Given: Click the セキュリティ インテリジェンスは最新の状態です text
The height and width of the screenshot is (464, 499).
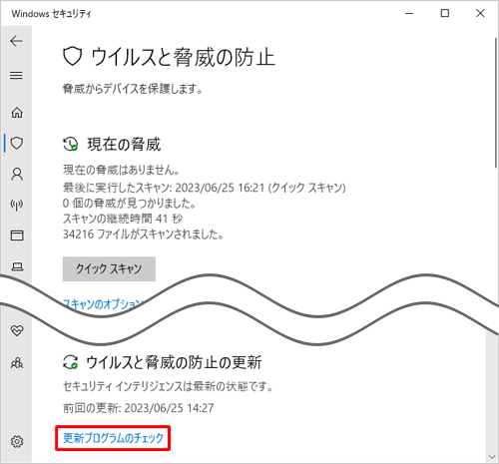Looking at the screenshot, I should tap(168, 386).
